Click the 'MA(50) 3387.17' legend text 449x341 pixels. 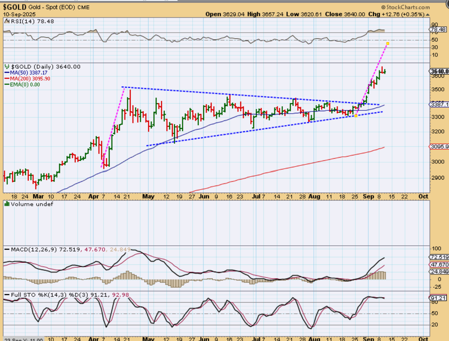coord(30,73)
